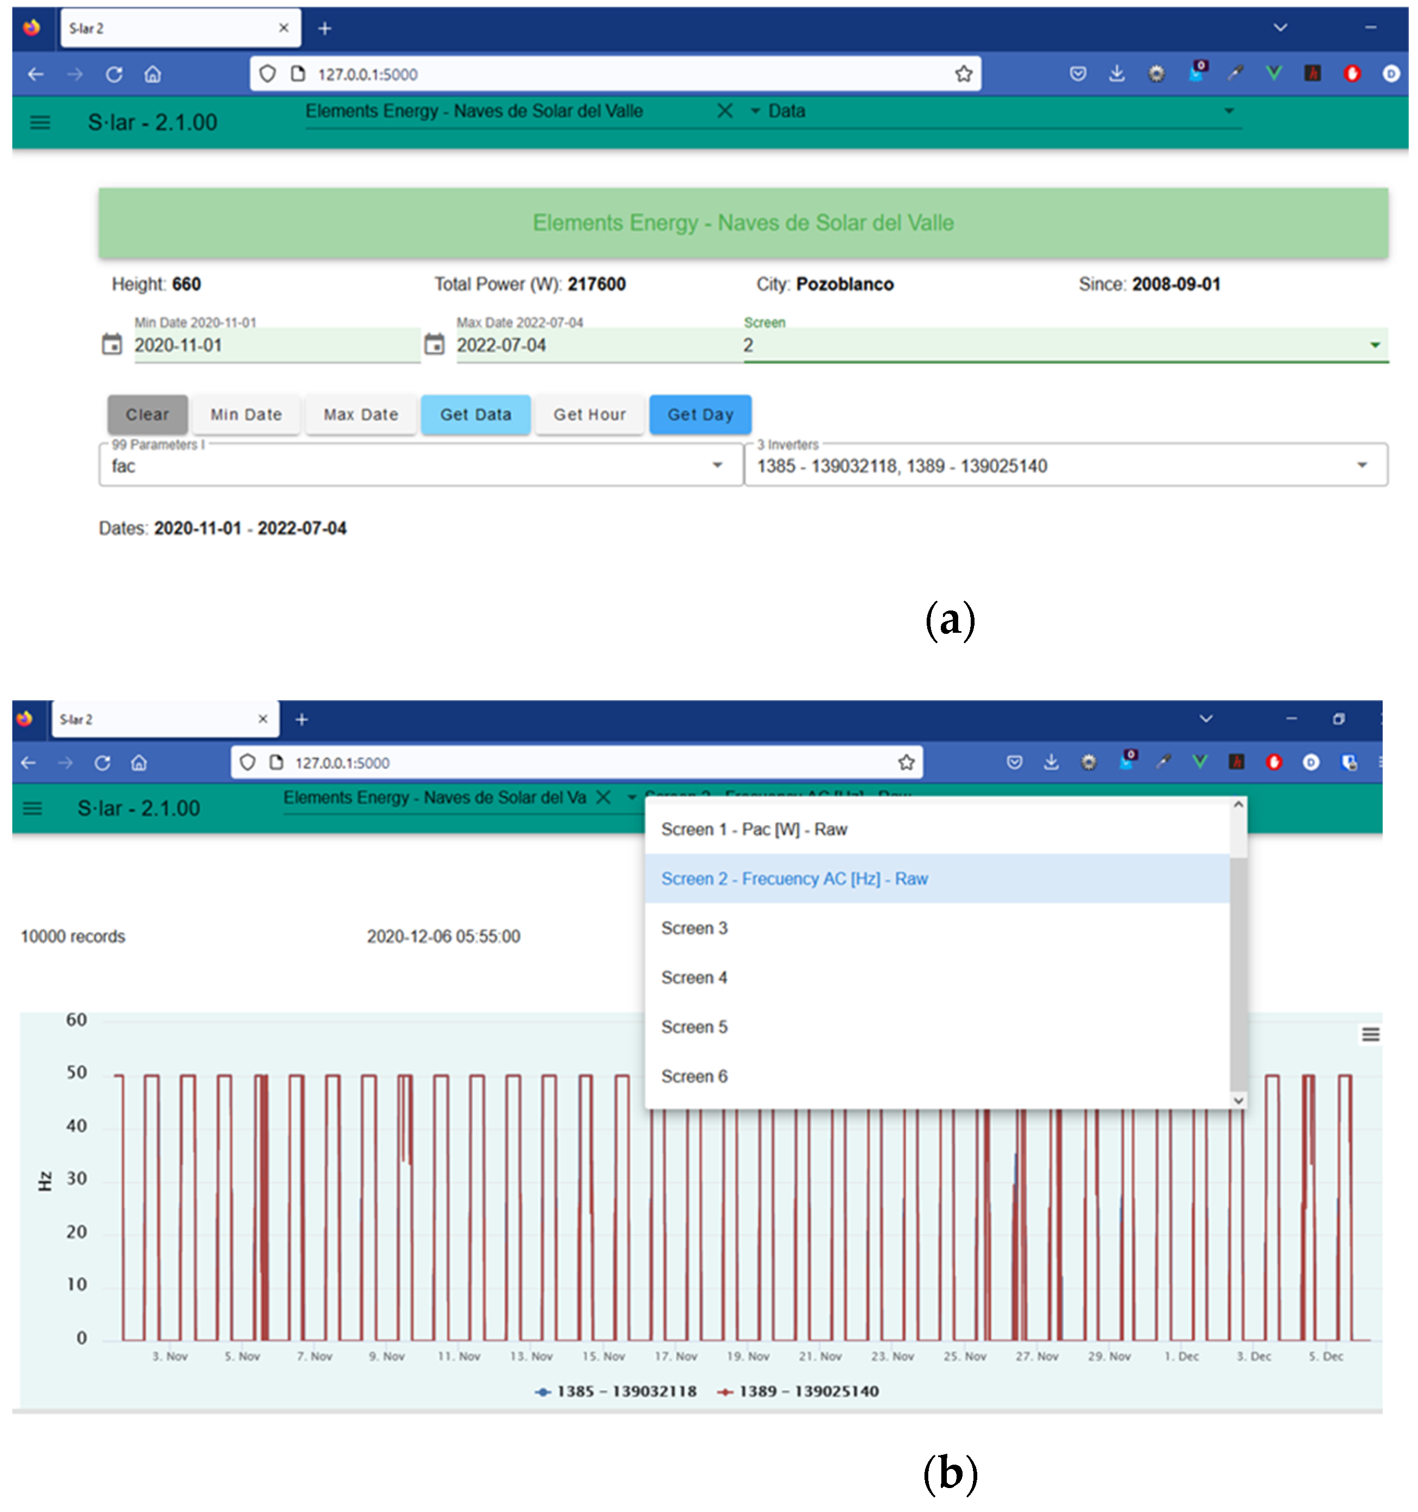Open the downloads icon in the top browser toolbar

pos(1116,74)
